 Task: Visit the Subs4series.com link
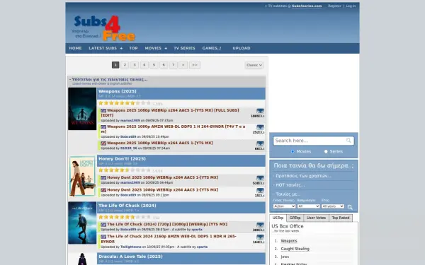point(307,6)
